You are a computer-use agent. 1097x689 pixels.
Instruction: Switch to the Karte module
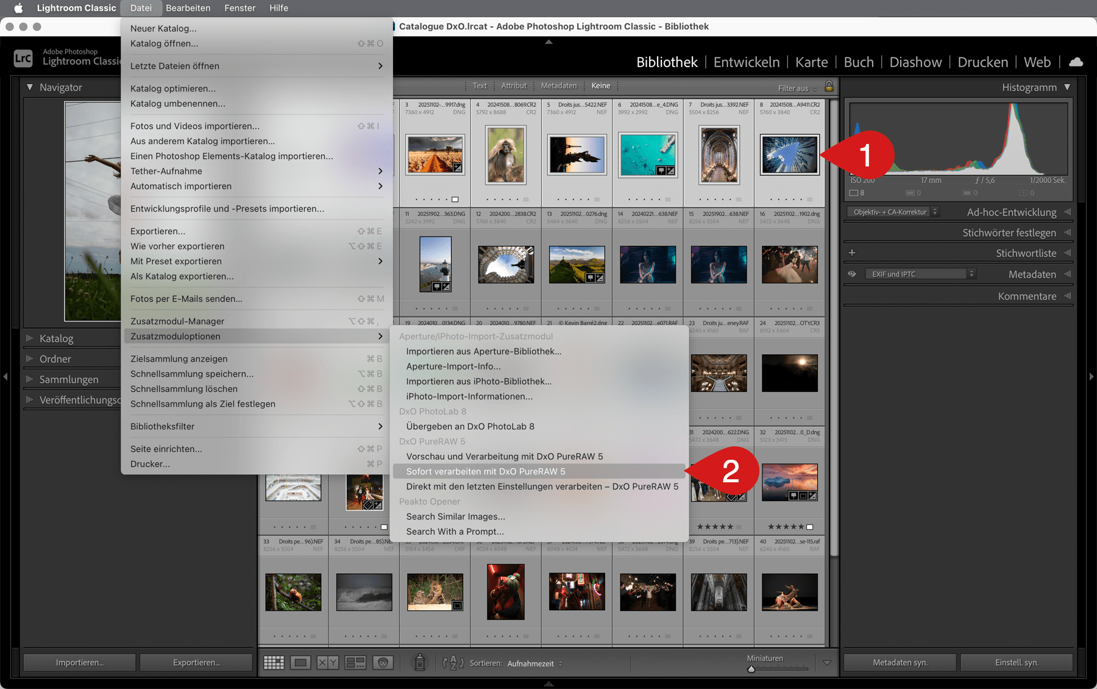(812, 62)
